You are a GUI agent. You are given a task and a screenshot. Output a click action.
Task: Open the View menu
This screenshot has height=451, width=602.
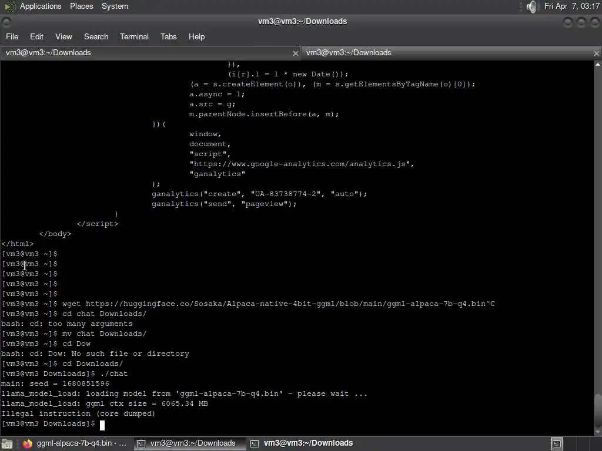pyautogui.click(x=63, y=36)
